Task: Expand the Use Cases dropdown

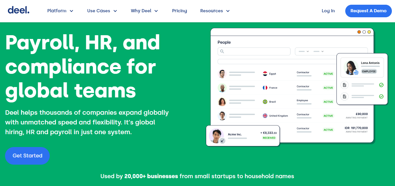Action: [x=102, y=11]
